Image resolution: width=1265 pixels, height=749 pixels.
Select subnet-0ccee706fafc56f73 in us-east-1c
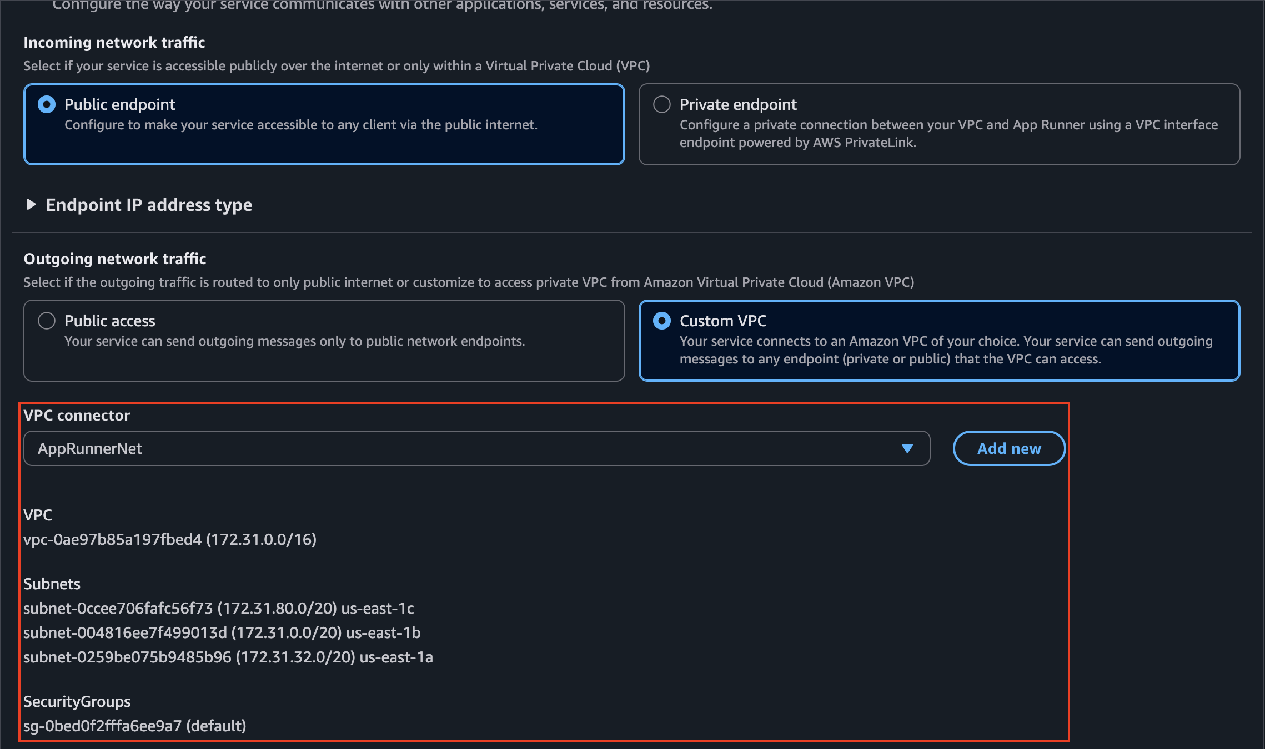click(218, 608)
